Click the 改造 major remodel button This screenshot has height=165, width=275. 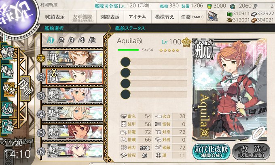[x=251, y=152]
